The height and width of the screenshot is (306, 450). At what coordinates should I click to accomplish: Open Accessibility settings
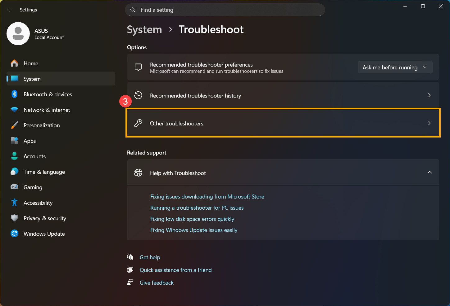[x=61, y=203]
